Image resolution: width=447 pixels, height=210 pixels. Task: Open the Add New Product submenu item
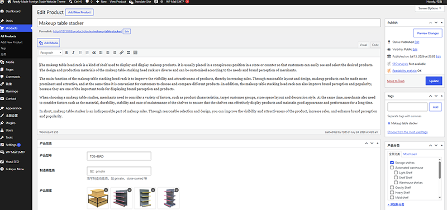coord(12,42)
